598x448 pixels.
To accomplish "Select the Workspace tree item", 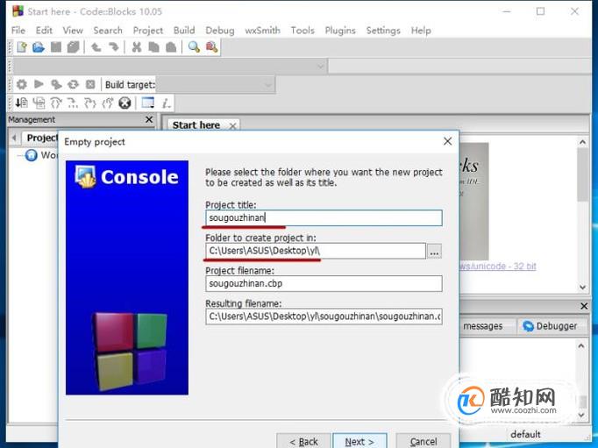I will tap(42, 155).
